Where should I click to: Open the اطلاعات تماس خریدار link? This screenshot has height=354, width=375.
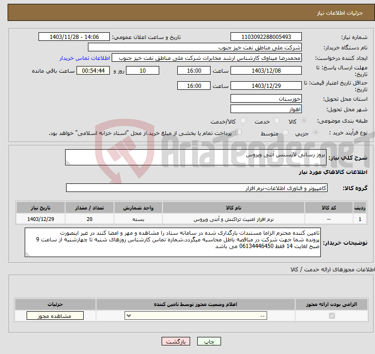coord(85,58)
